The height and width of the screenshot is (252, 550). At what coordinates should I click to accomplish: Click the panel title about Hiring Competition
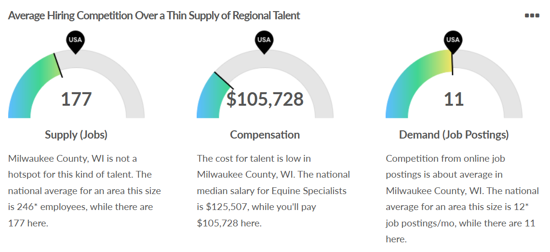pos(154,15)
